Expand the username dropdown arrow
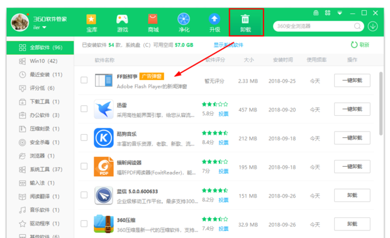This screenshot has height=238, width=390. point(44,27)
